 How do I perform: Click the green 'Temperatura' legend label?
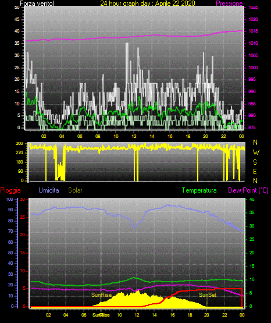[x=199, y=190]
